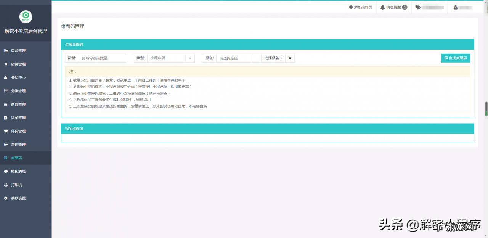Click the home icon beside 店铺管理
The height and width of the screenshot is (238, 488).
tap(6, 64)
